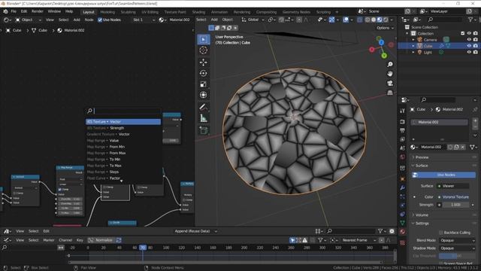This screenshot has width=481, height=271.
Task: Open the Material properties tab icon
Action: [403, 232]
